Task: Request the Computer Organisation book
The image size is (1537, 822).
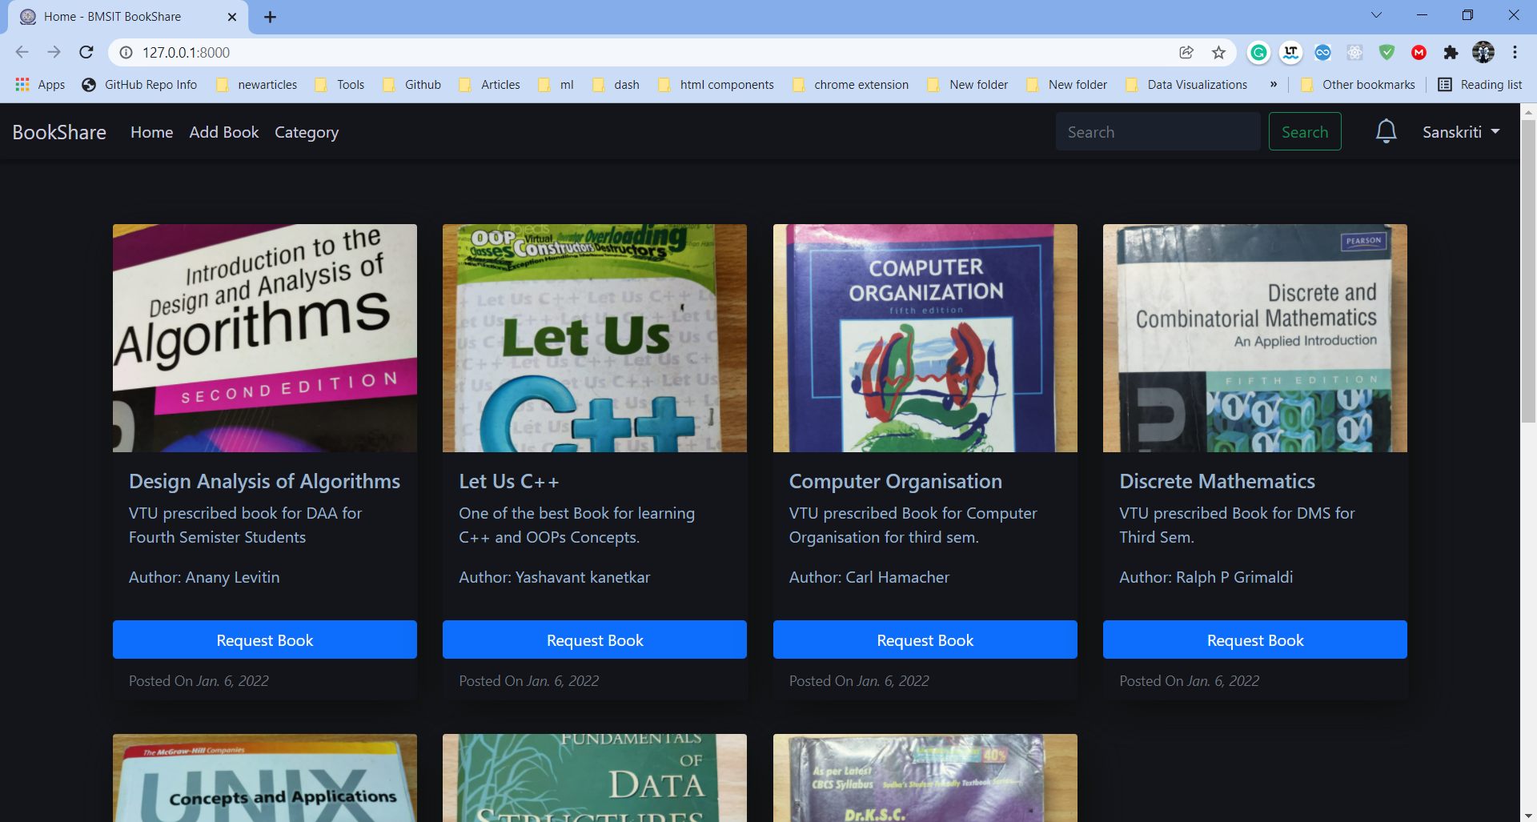Action: coord(925,640)
